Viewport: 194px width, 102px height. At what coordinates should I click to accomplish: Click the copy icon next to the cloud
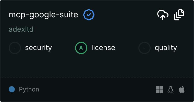pyautogui.click(x=179, y=15)
